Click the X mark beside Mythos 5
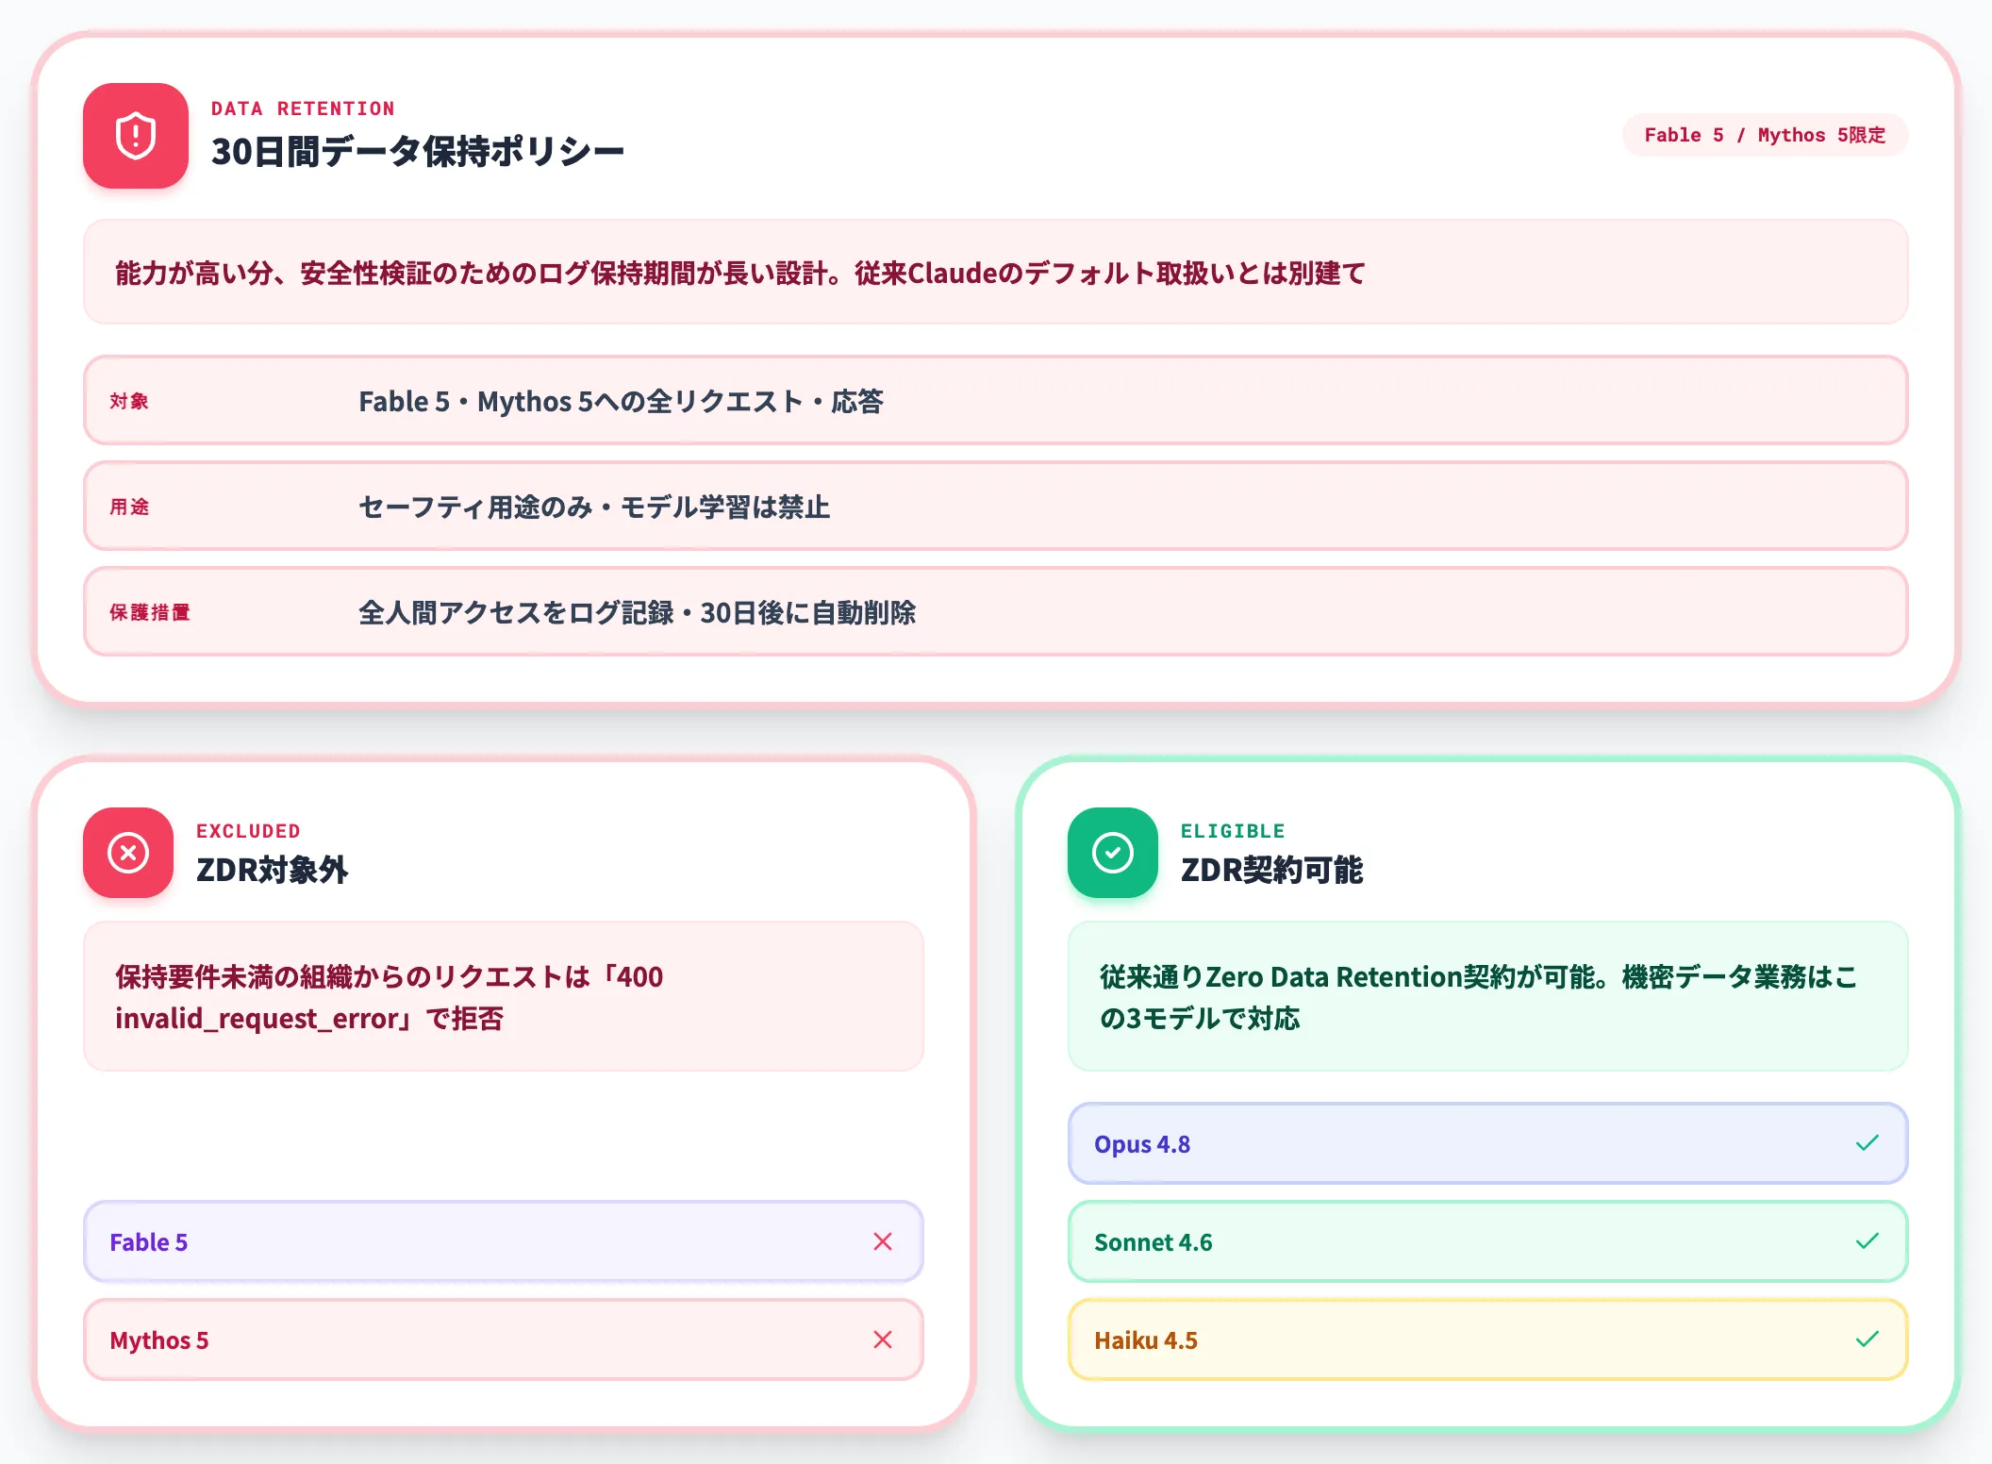 pyautogui.click(x=883, y=1339)
